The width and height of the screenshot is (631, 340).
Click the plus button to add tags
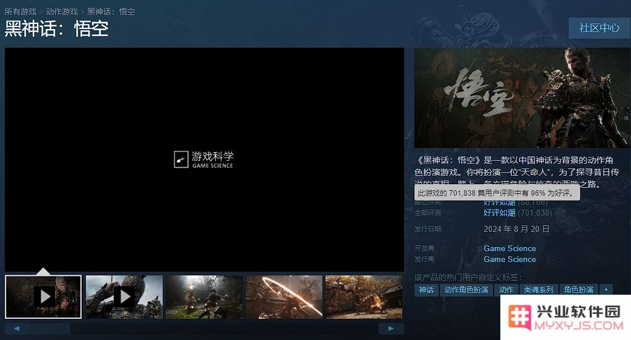pos(606,290)
